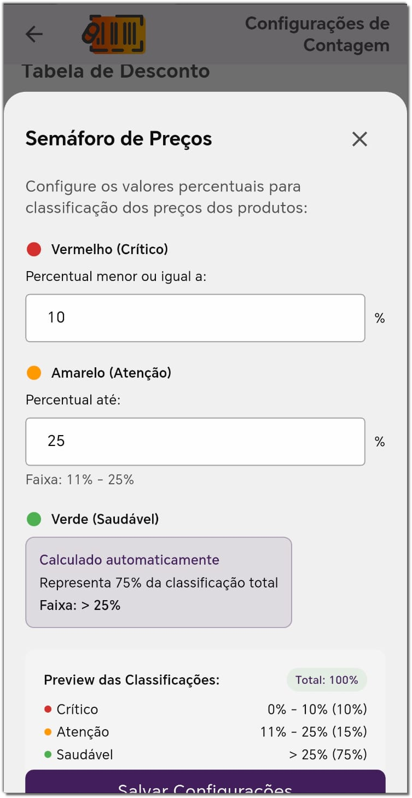Viewport: 412px width, 798px height.
Task: Click the Crítico row in preview
Action: 205,709
